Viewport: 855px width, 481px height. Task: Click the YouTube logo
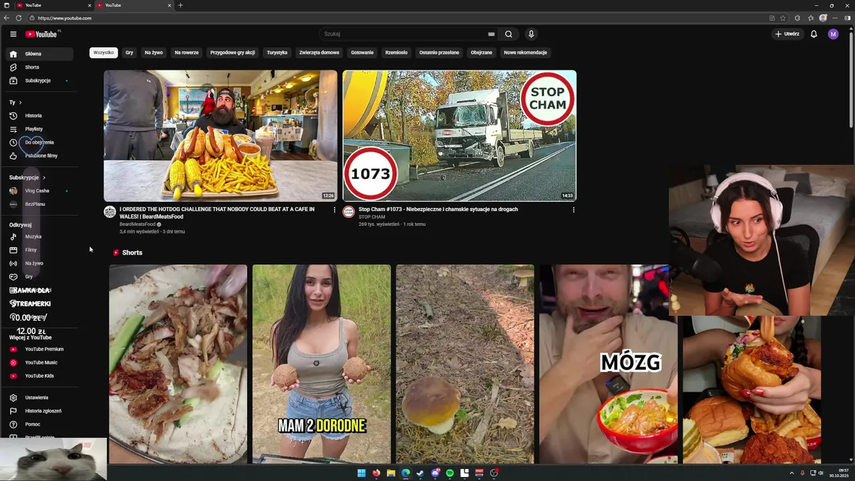[x=41, y=34]
